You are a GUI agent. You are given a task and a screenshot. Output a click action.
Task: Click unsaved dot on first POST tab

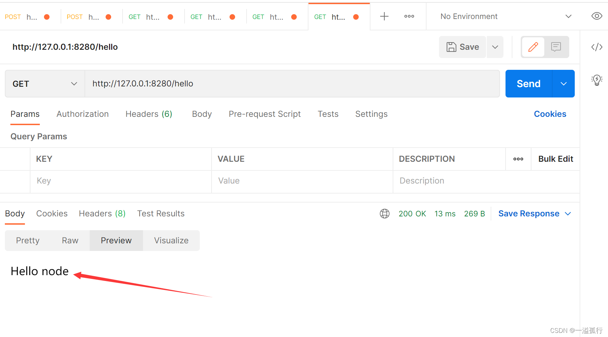pyautogui.click(x=47, y=17)
